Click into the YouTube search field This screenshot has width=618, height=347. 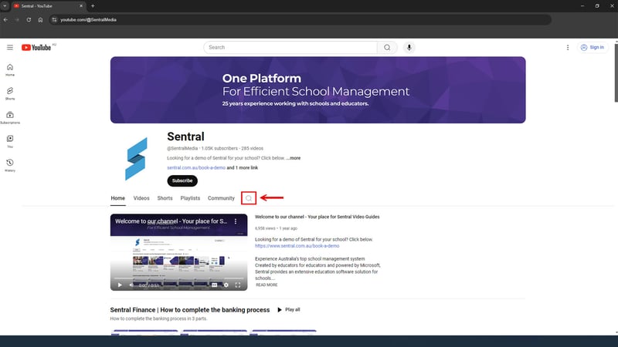(290, 47)
